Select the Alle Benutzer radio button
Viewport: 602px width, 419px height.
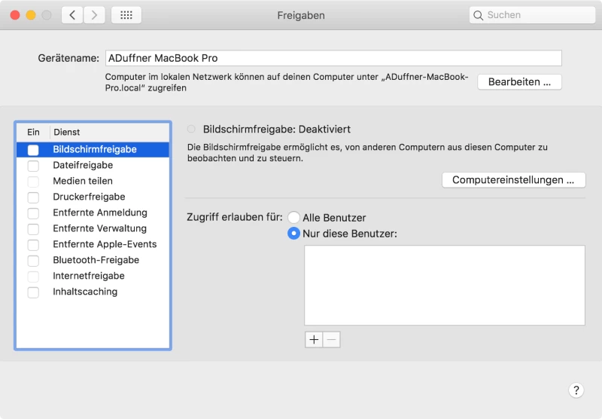point(293,217)
